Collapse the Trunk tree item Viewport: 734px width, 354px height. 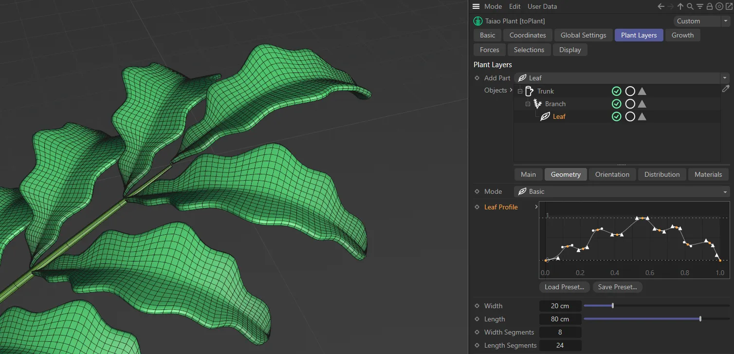(x=520, y=91)
